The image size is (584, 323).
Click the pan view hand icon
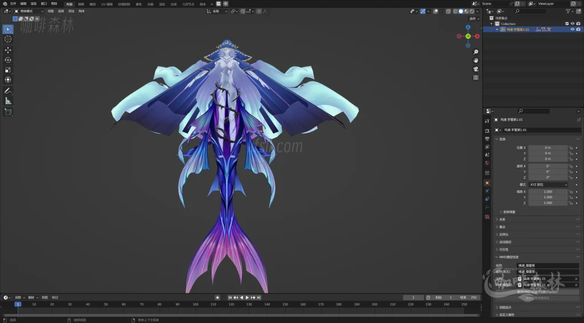coord(476,60)
